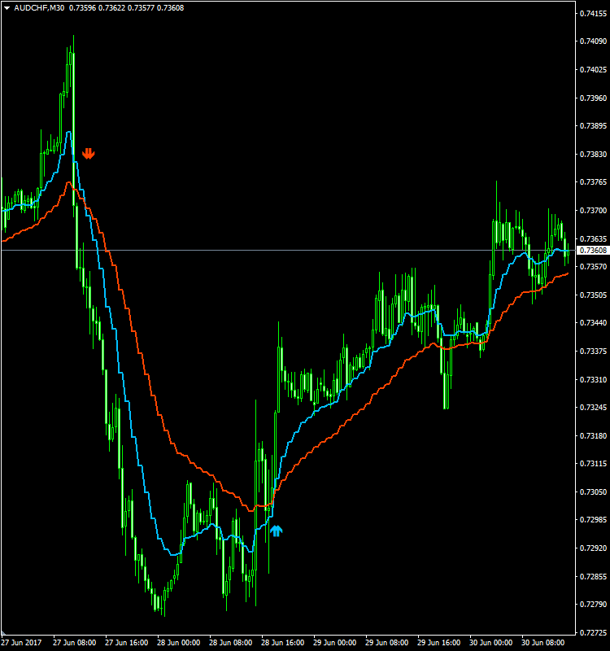The image size is (610, 651).
Task: Click the 28 Jun 16:00 time label
Action: pos(282,643)
